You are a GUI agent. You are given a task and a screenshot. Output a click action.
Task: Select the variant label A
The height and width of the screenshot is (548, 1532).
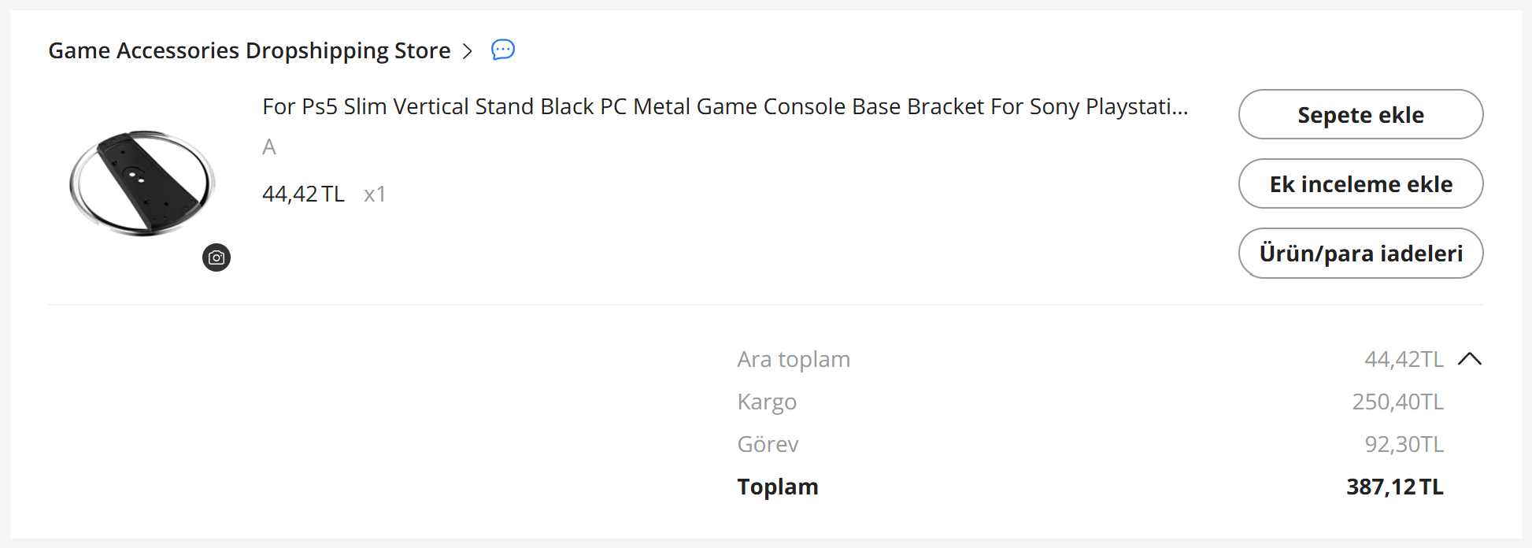(x=269, y=147)
